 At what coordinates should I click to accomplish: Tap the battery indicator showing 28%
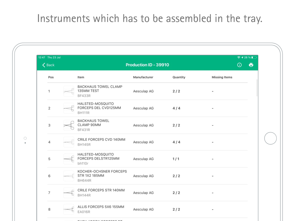pyautogui.click(x=253, y=57)
